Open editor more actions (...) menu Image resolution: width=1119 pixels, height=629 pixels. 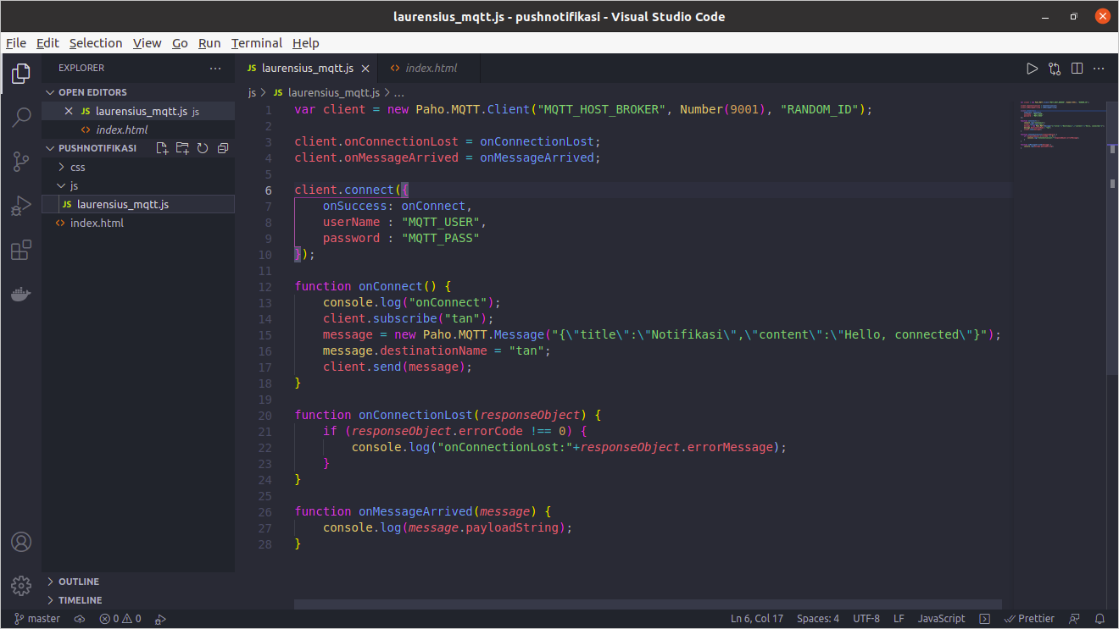[x=1100, y=68]
